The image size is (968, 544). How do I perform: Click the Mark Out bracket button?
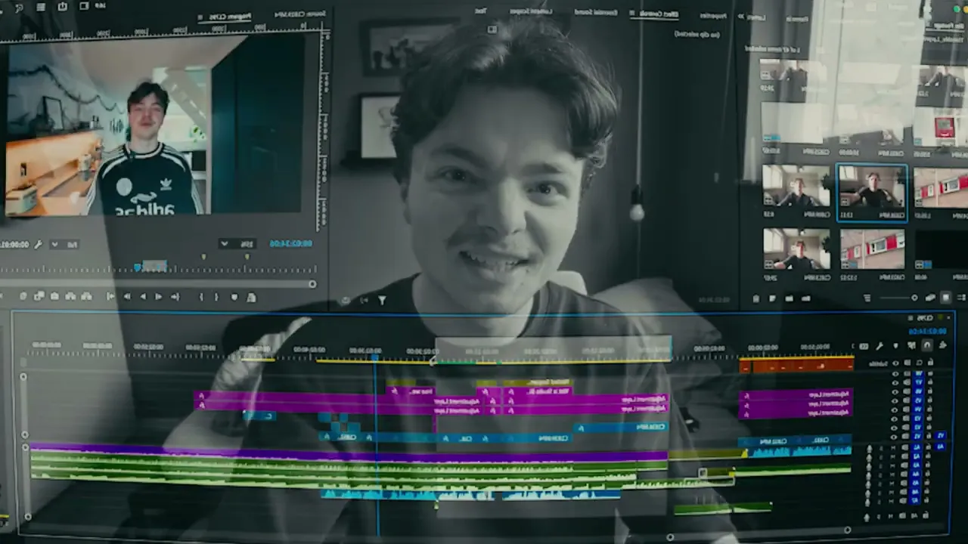(x=202, y=297)
